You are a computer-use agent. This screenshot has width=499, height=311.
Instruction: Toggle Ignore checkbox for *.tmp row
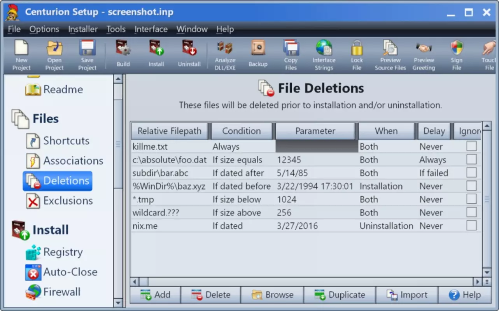click(x=471, y=199)
